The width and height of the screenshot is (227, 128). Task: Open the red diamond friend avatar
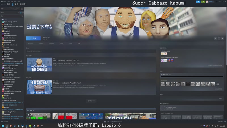(x=172, y=60)
